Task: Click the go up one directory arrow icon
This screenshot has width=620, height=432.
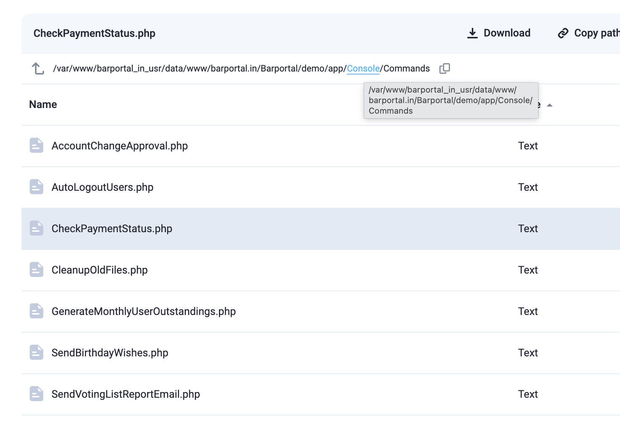Action: [38, 68]
